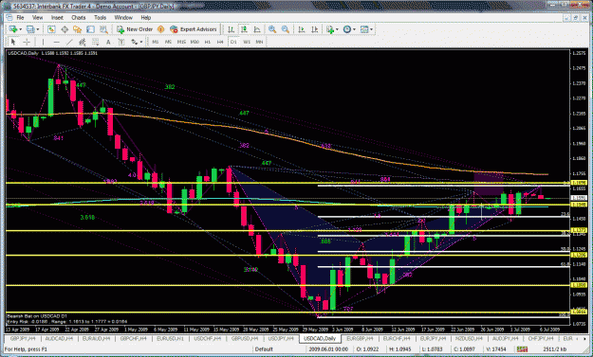The image size is (593, 357).
Task: Select the Vertical Line drawing tool
Action: click(43, 42)
